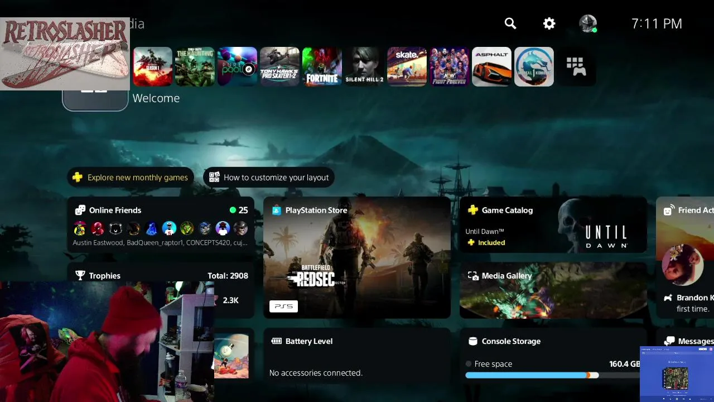714x402 pixels.
Task: Open the Friend Activity widget header
Action: tap(689, 210)
